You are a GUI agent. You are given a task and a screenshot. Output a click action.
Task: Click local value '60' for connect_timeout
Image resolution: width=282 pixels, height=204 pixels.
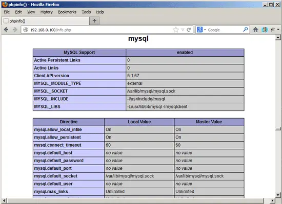pyautogui.click(x=108, y=145)
